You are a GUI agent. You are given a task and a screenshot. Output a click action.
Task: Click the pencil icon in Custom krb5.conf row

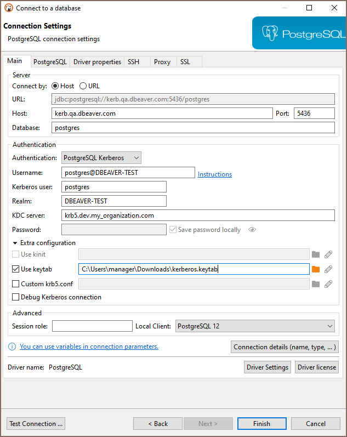[328, 284]
